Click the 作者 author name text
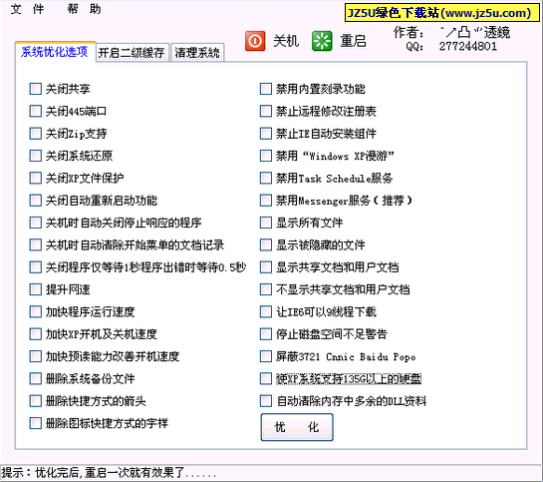The image size is (543, 482). click(x=475, y=33)
